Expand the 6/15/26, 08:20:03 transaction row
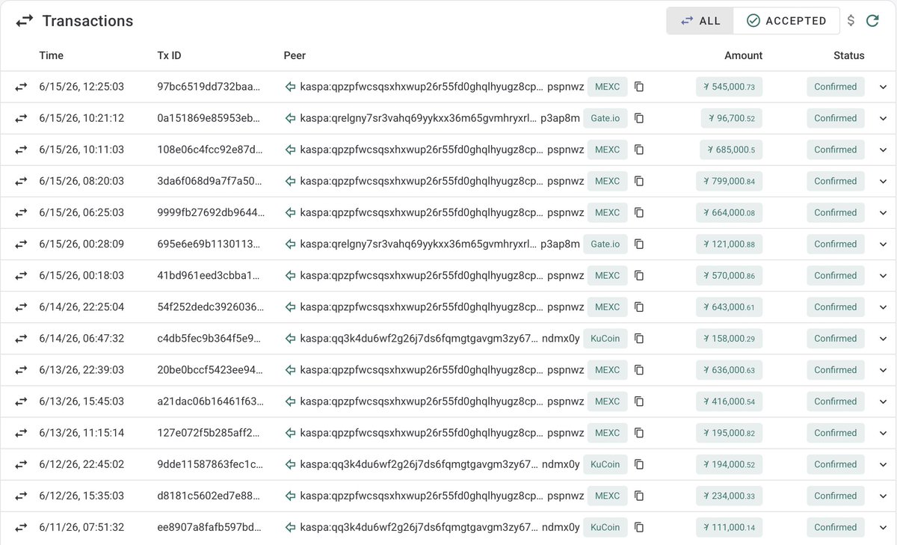The height and width of the screenshot is (545, 897). coord(883,181)
